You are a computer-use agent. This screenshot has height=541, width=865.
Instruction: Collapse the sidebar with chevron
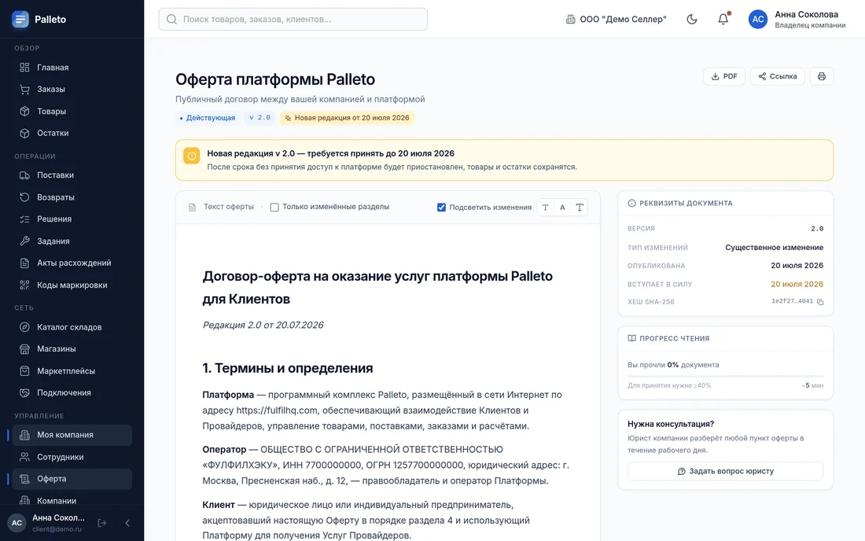click(127, 523)
